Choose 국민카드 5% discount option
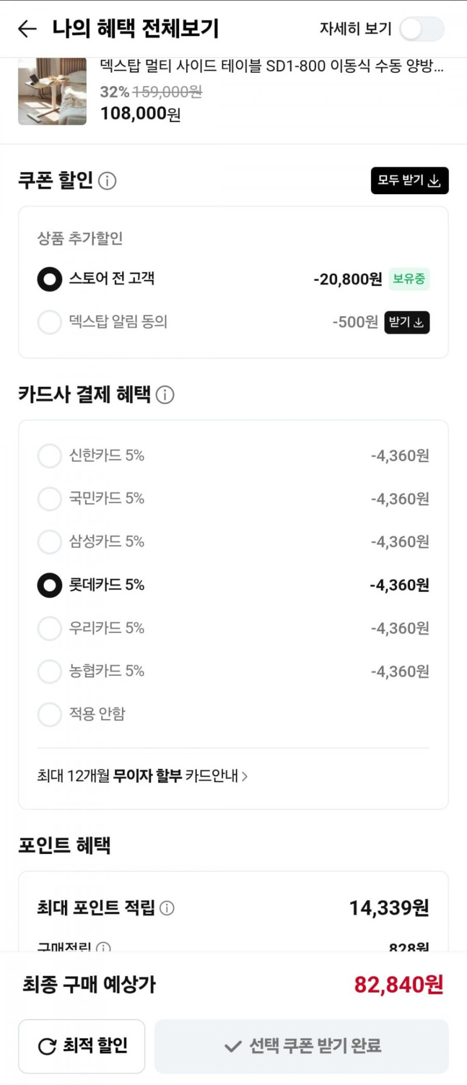467x1085 pixels. (50, 499)
